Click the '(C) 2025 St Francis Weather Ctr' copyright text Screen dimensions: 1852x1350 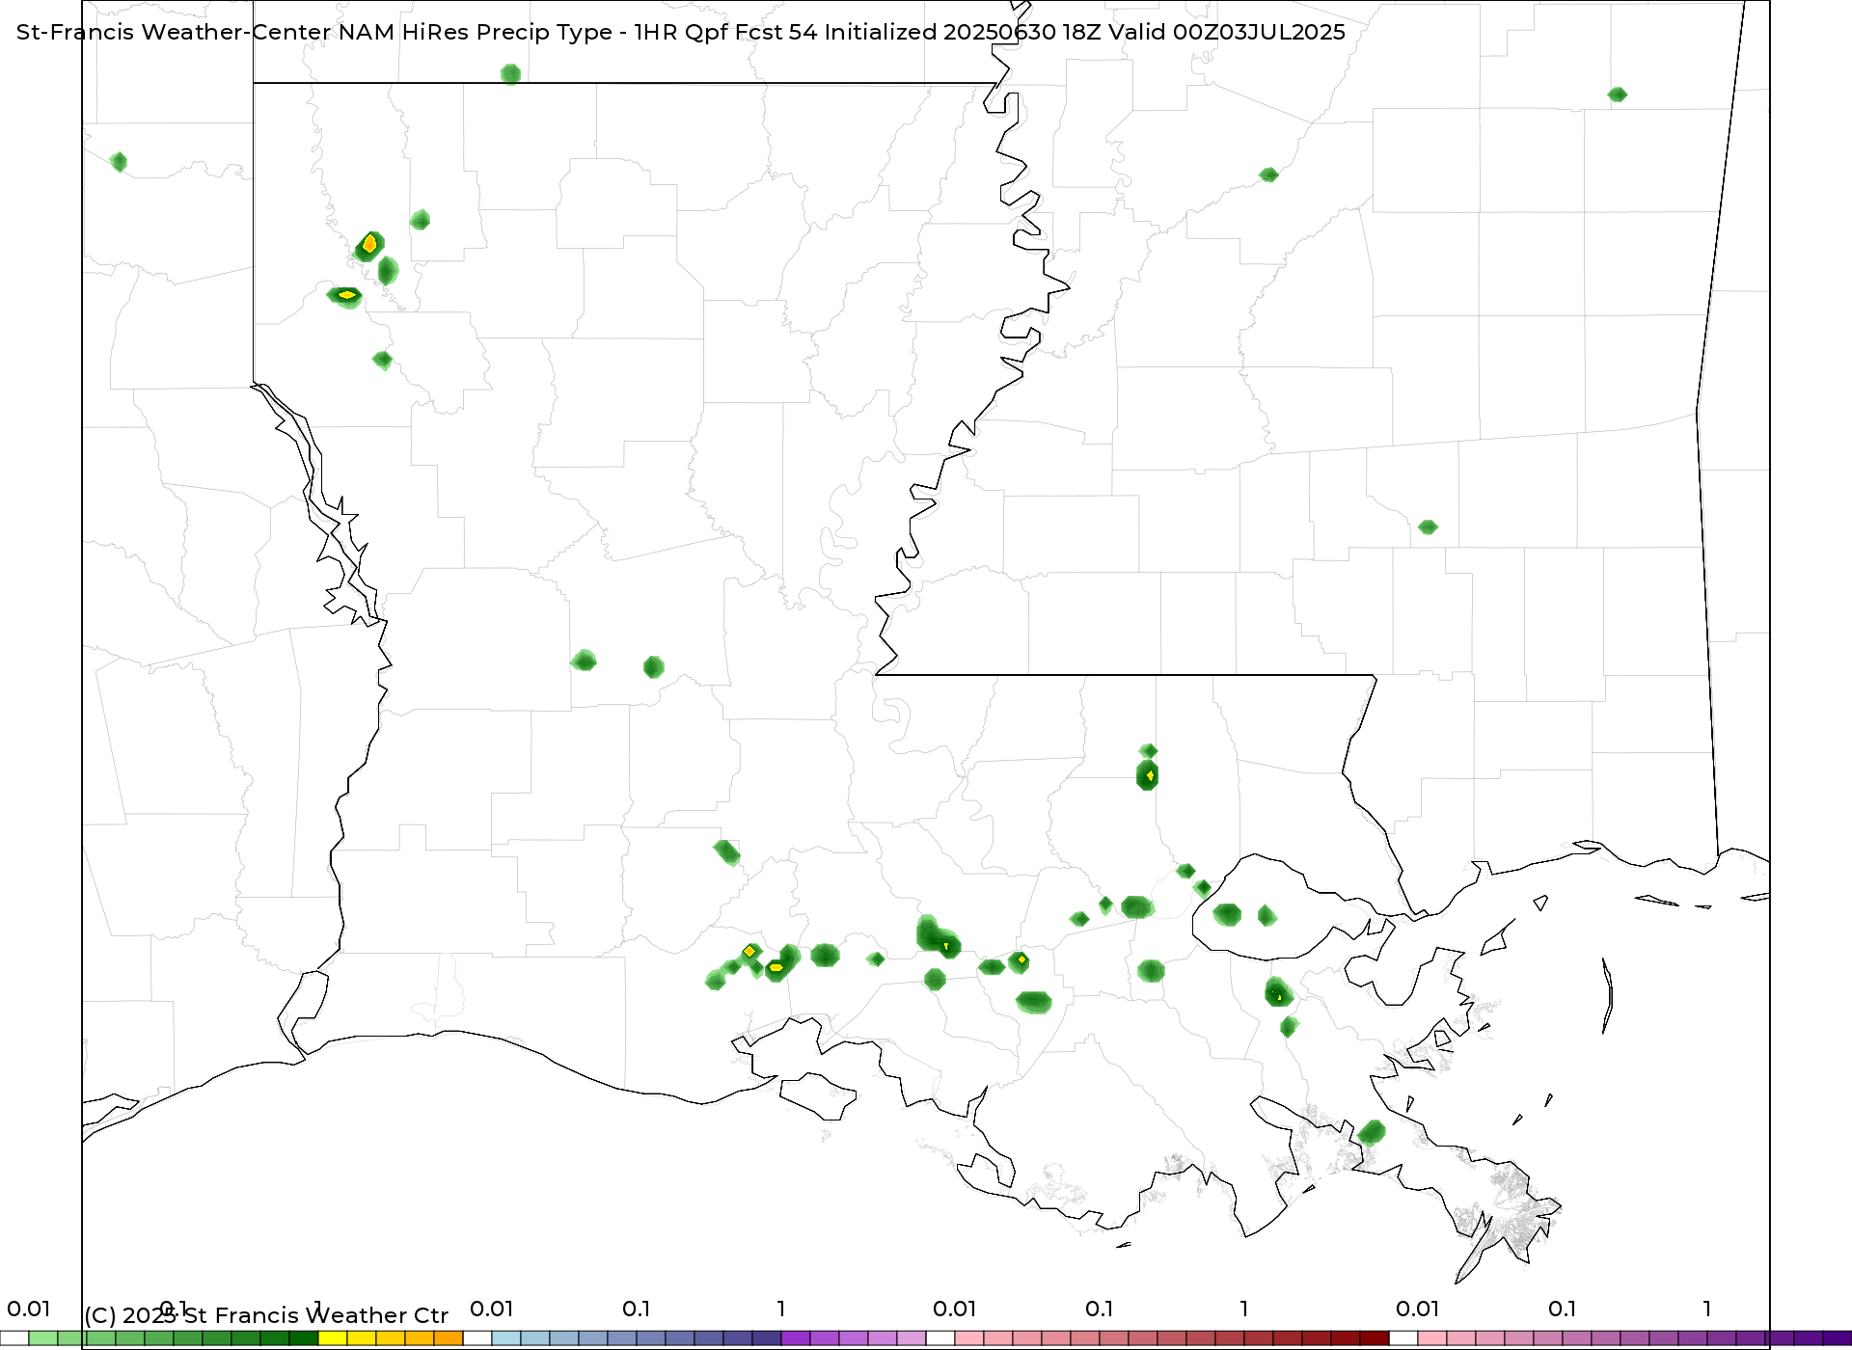pos(266,1315)
